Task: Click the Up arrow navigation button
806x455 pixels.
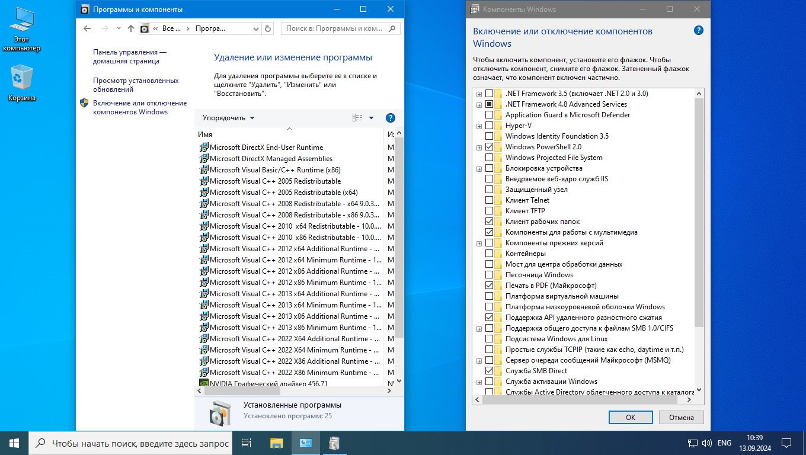Action: tap(131, 28)
